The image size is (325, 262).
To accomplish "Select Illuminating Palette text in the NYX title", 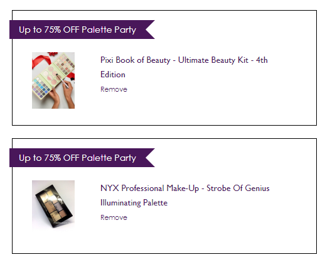I will [134, 203].
